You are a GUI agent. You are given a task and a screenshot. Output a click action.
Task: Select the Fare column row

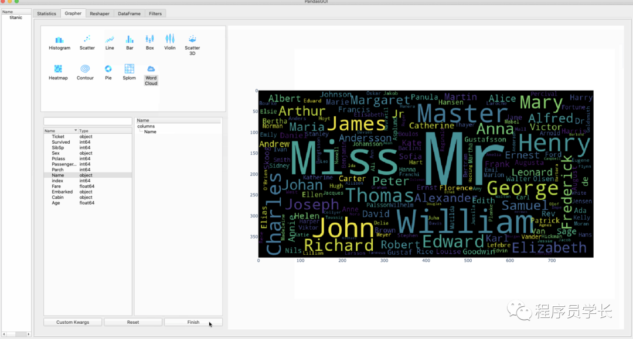pos(87,186)
